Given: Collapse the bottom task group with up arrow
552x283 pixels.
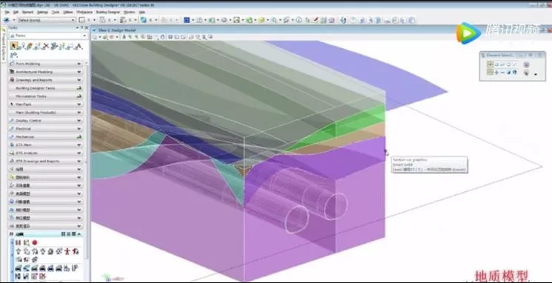Looking at the screenshot, I should (79, 234).
